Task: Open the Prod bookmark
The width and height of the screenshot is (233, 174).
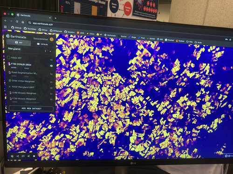Action: [x=141, y=38]
